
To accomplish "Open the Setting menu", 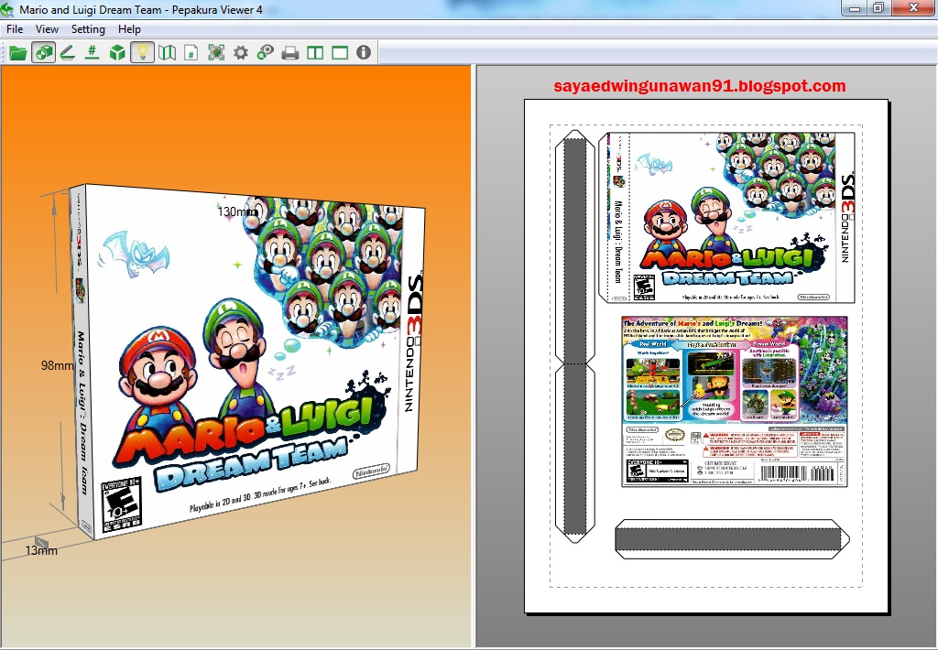I will coord(88,29).
